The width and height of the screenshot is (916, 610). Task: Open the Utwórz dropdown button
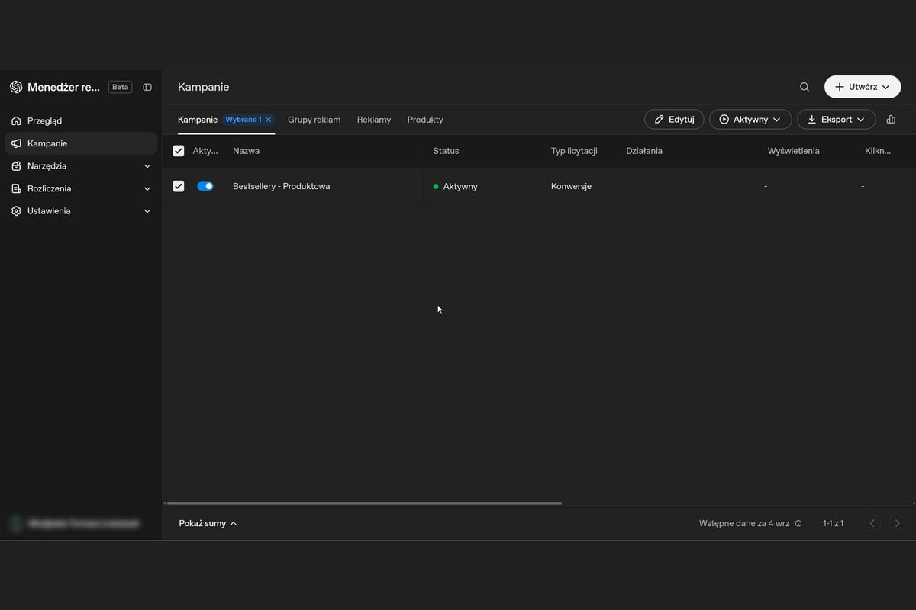click(x=863, y=87)
